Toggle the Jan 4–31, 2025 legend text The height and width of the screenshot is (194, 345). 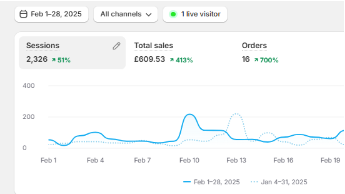[284, 182]
